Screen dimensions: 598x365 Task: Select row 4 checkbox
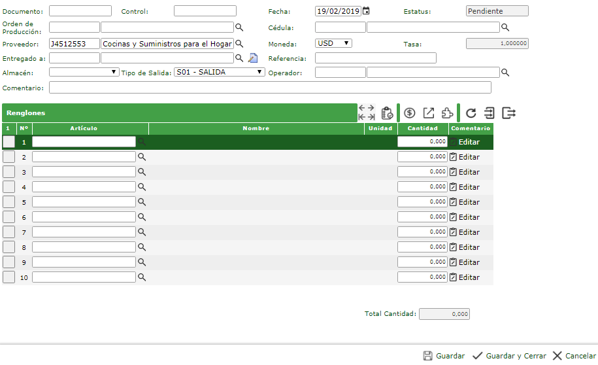point(8,186)
